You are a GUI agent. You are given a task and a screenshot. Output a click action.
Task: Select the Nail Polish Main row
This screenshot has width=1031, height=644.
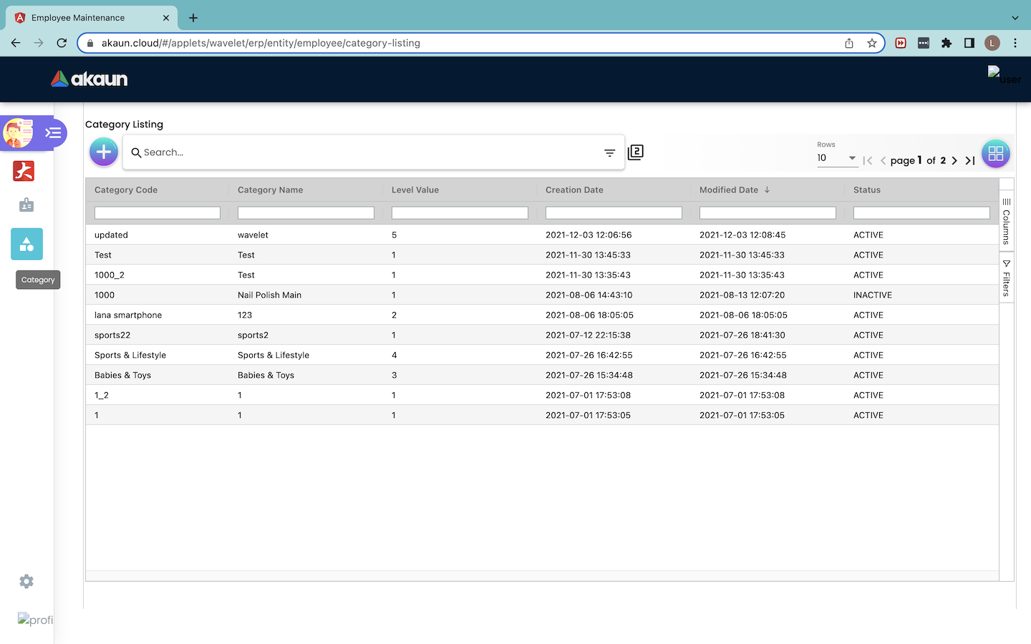269,295
